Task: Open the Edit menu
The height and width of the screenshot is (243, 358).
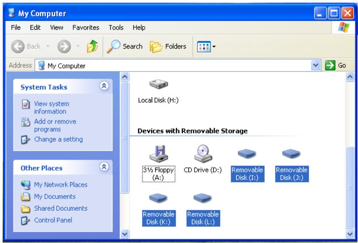Action: tap(35, 27)
